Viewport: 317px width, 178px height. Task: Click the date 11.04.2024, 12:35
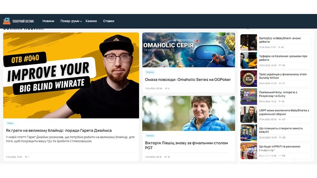click(14, 157)
